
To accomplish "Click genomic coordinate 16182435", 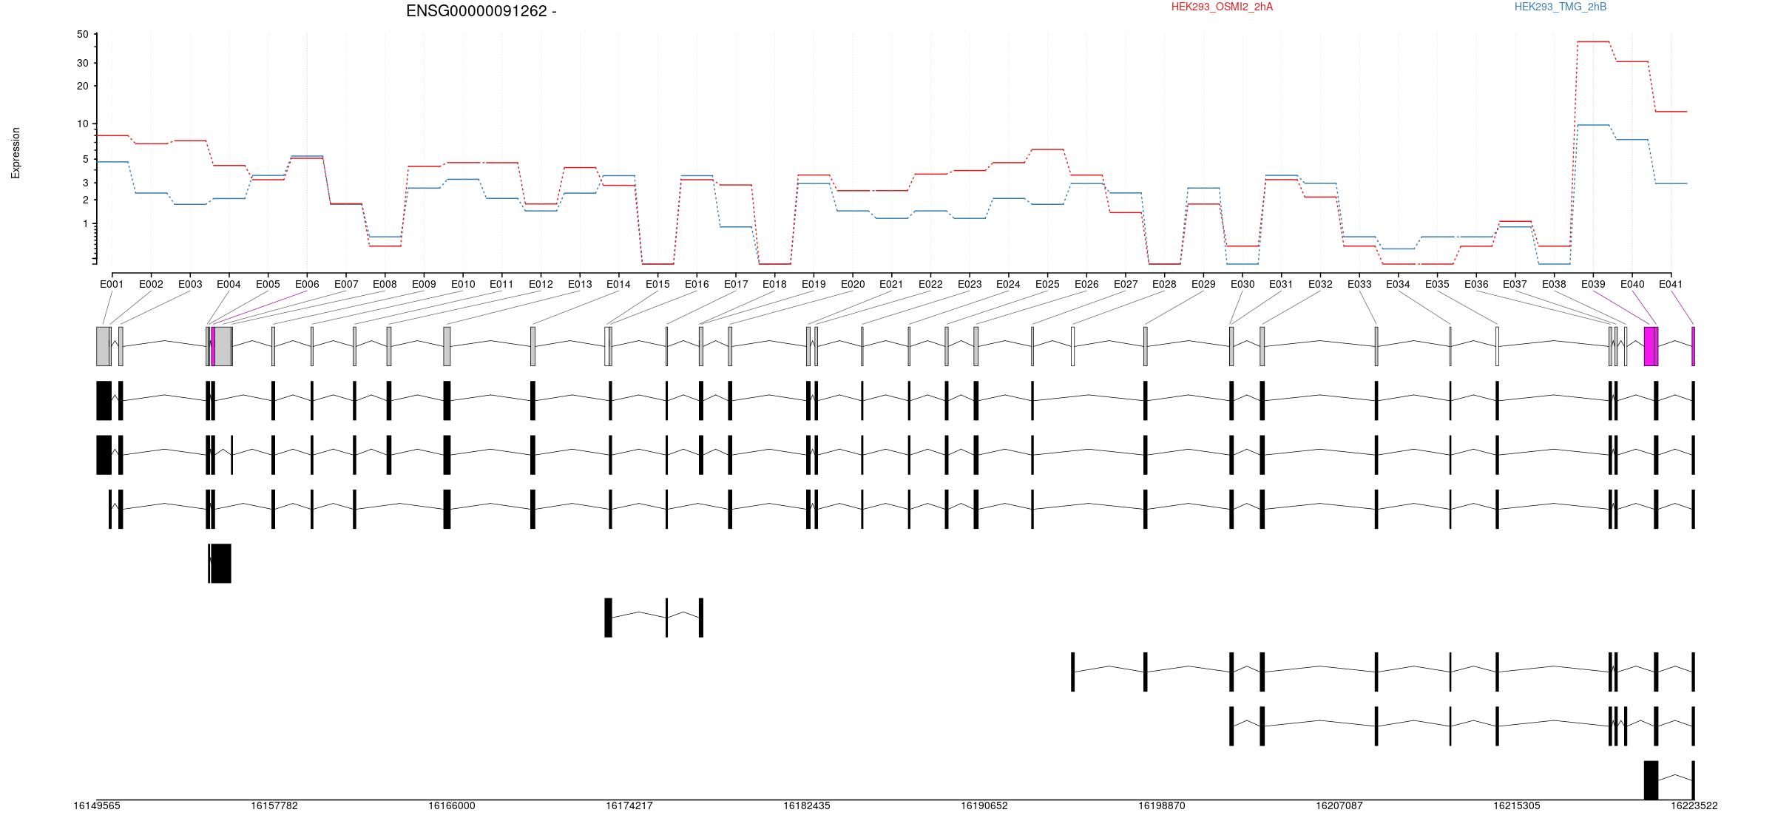I will click(807, 805).
